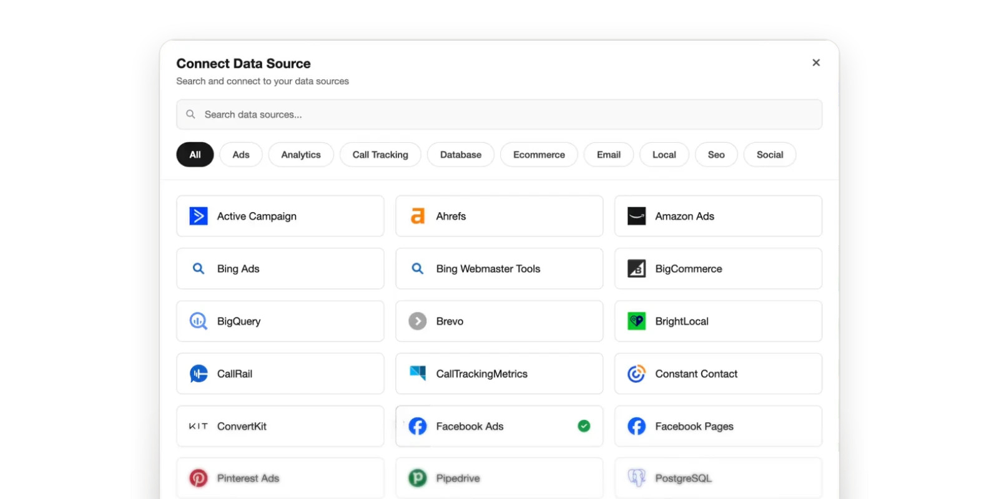Focus the Search data sources field
The image size is (999, 499).
pos(499,115)
